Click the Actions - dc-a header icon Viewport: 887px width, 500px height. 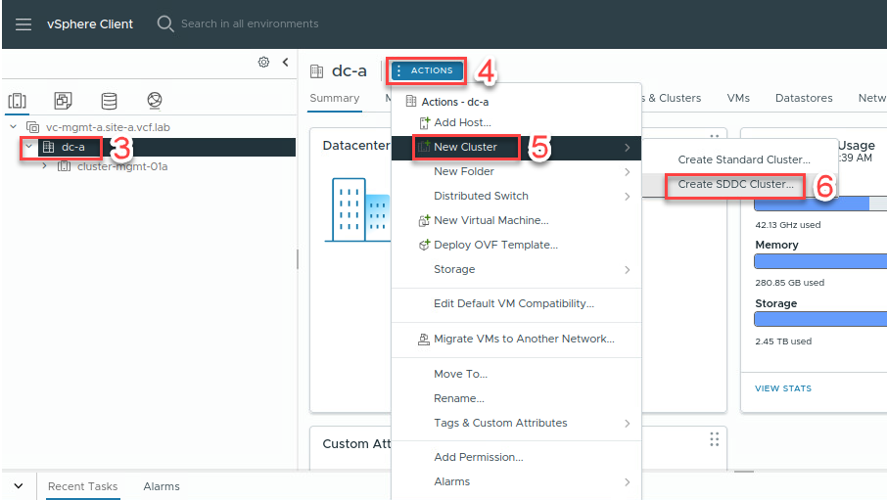click(x=411, y=102)
